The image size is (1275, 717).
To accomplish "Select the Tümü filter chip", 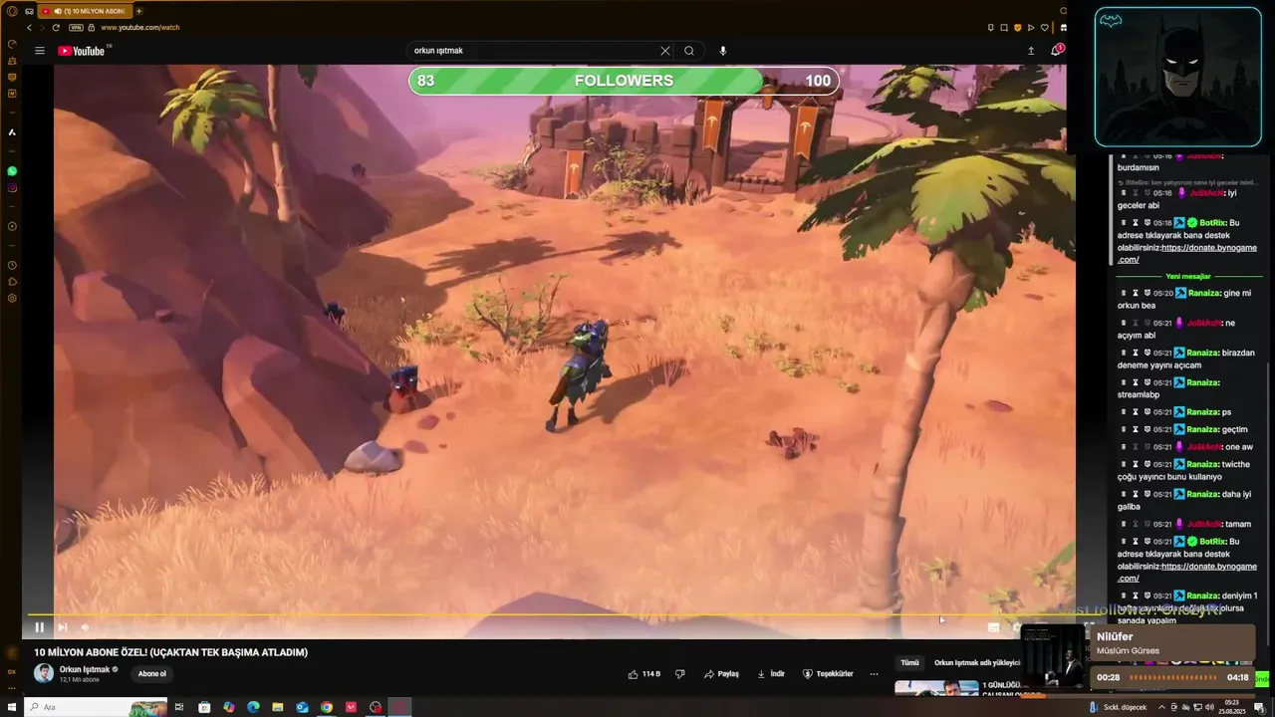I will coord(909,662).
